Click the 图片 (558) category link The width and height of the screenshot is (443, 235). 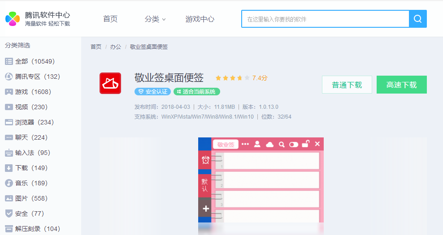[31, 198]
